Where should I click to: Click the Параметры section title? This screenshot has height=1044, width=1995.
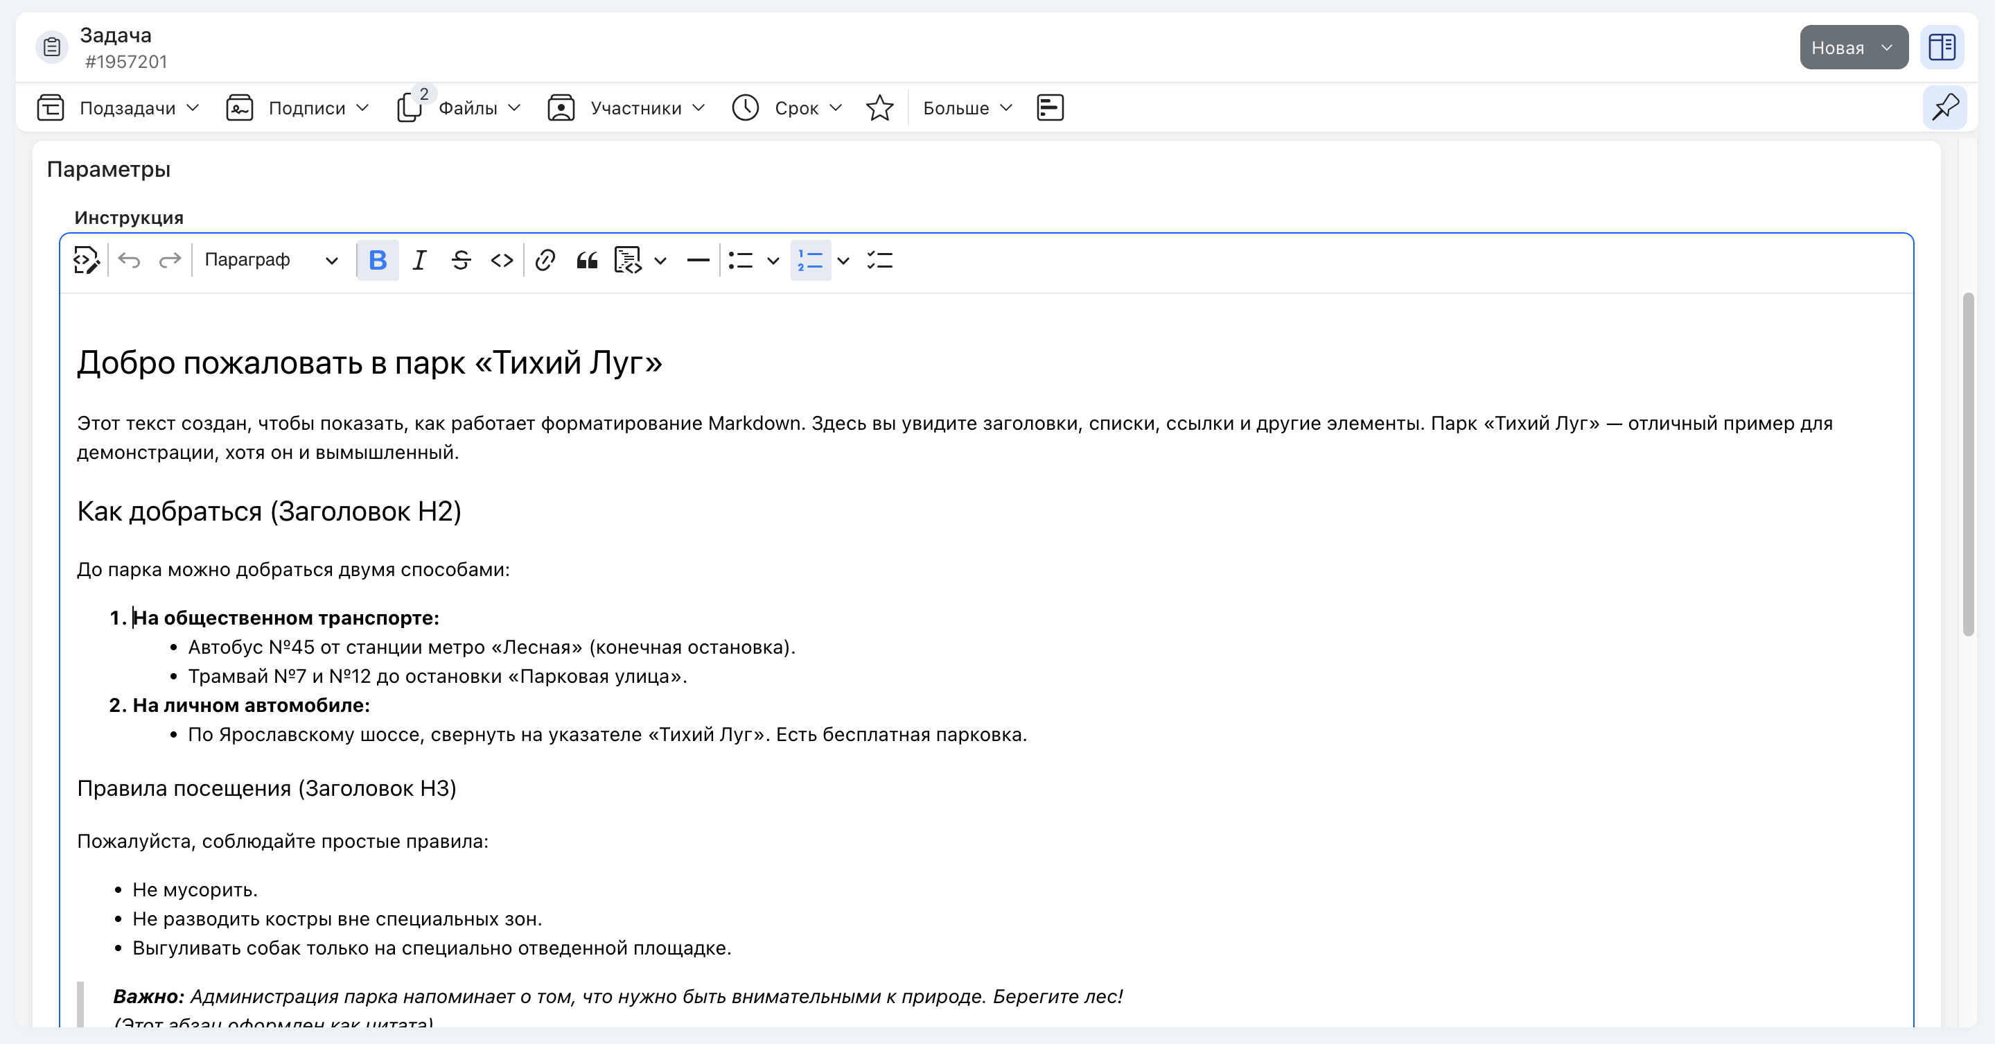(108, 169)
